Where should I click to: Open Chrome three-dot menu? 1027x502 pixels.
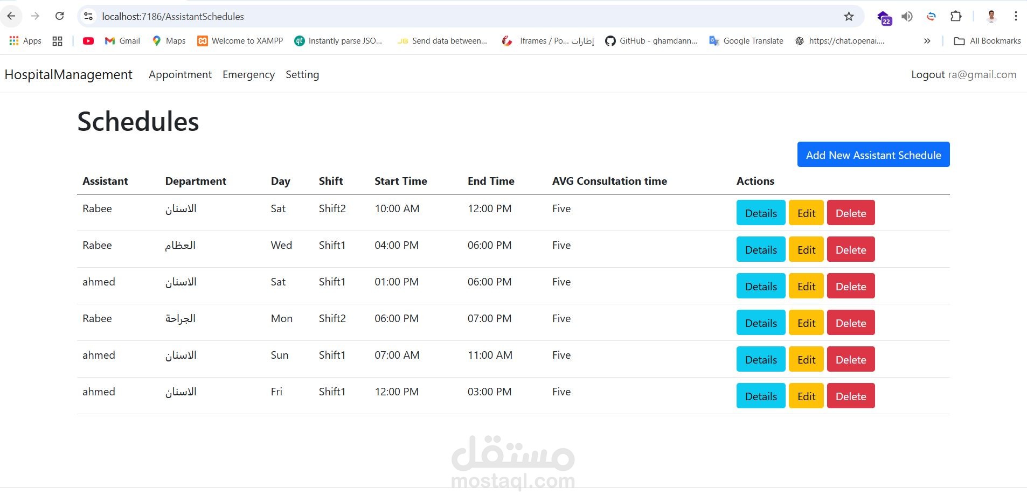[1016, 16]
